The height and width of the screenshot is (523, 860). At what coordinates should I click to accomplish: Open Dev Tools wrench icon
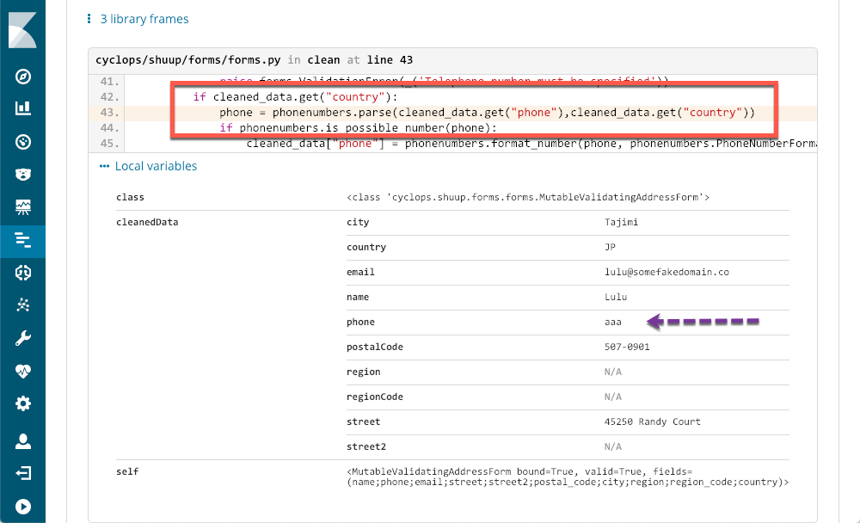[x=23, y=338]
